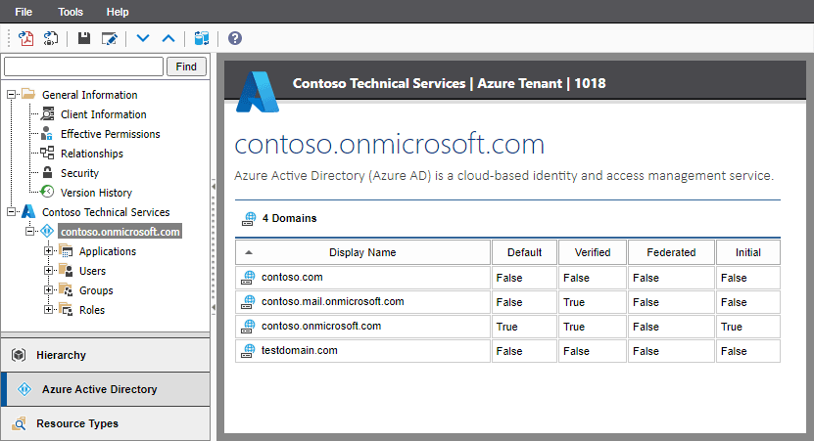Screen dimensions: 814x441
Task: Click the lower arrow on the pane splitter
Action: (x=214, y=307)
